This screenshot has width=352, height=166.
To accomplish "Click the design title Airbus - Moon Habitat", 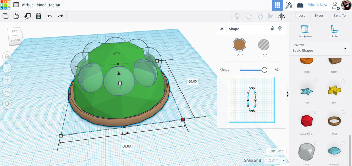I will click(41, 5).
